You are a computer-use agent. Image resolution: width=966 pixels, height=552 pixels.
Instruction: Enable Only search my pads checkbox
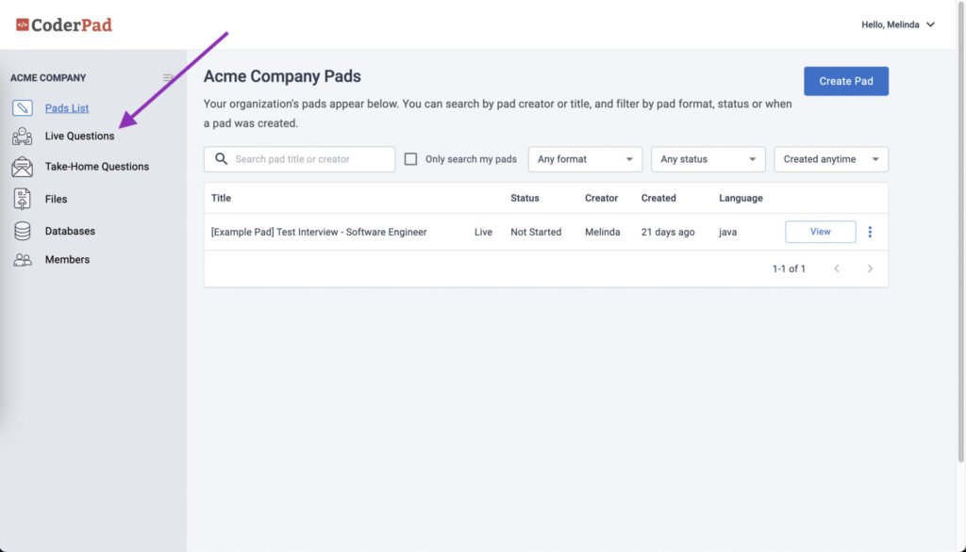pos(410,159)
